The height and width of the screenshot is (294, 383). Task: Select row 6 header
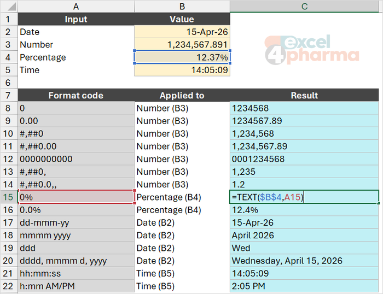[x=9, y=83]
